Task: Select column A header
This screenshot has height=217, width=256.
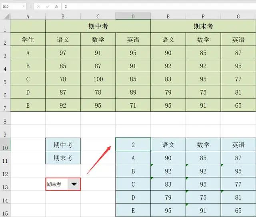Action: pyautogui.click(x=28, y=16)
